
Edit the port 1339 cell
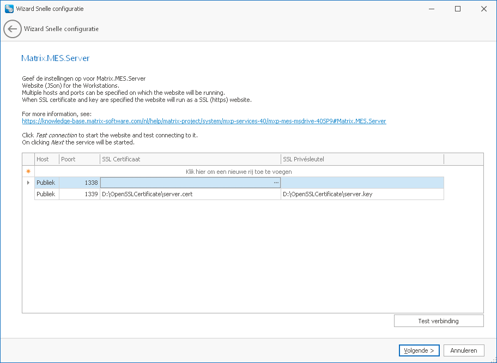pyautogui.click(x=80, y=194)
